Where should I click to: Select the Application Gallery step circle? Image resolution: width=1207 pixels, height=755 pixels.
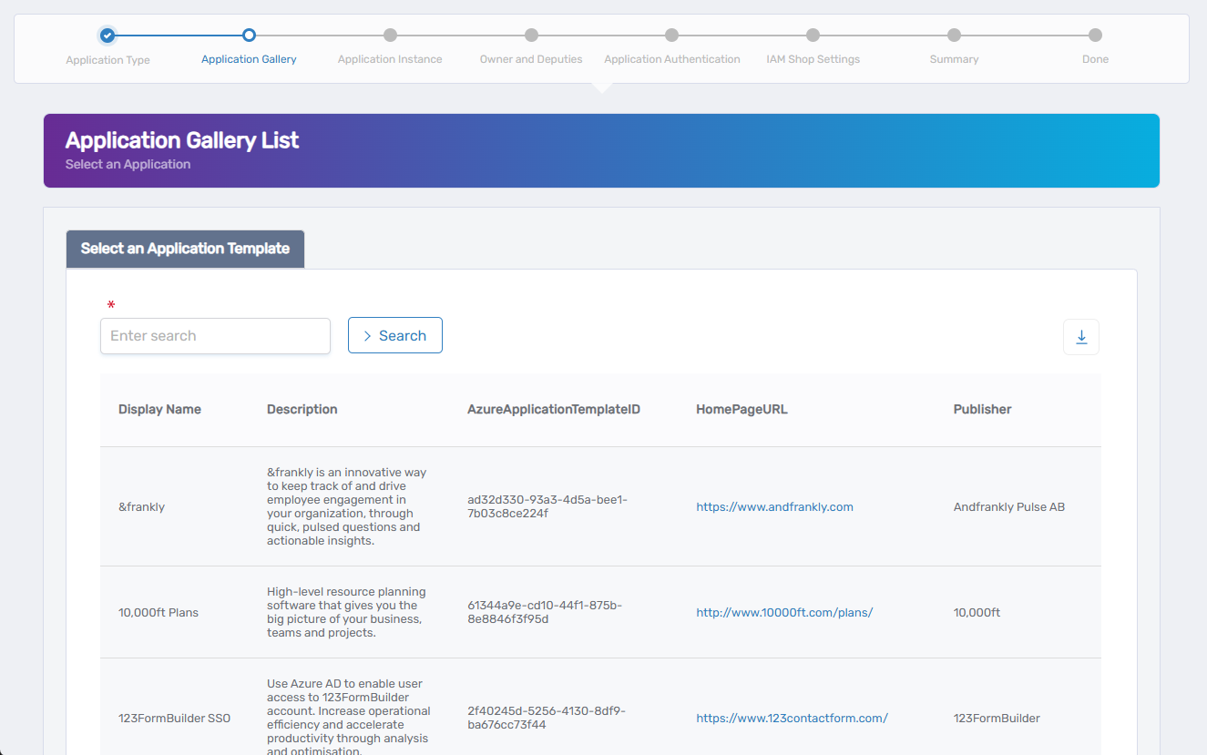click(x=249, y=36)
